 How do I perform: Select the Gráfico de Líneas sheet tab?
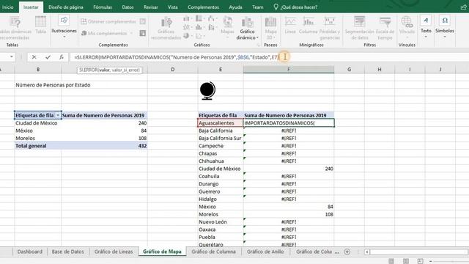click(x=114, y=252)
